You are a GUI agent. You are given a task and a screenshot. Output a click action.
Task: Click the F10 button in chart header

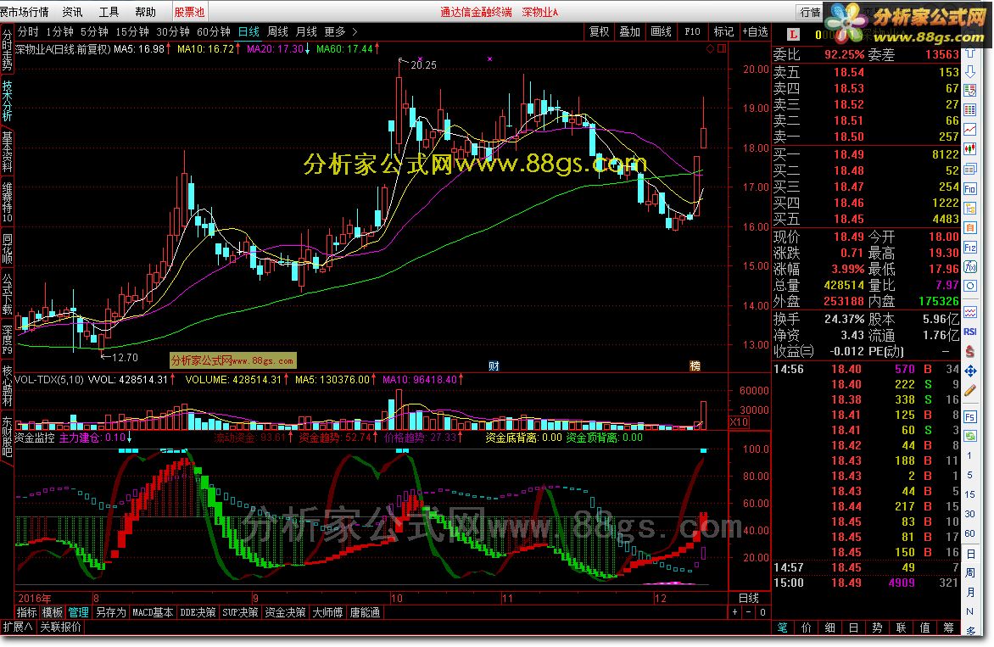(692, 31)
